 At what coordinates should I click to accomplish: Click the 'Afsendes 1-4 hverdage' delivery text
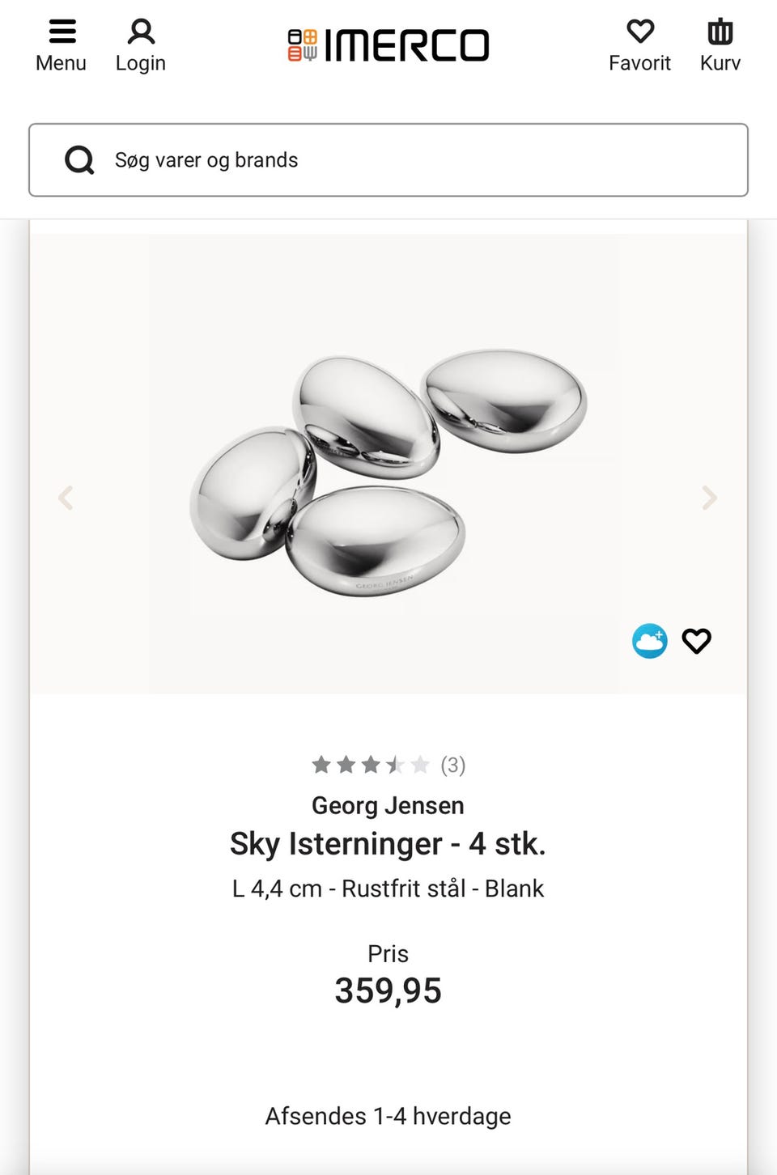tap(388, 1116)
